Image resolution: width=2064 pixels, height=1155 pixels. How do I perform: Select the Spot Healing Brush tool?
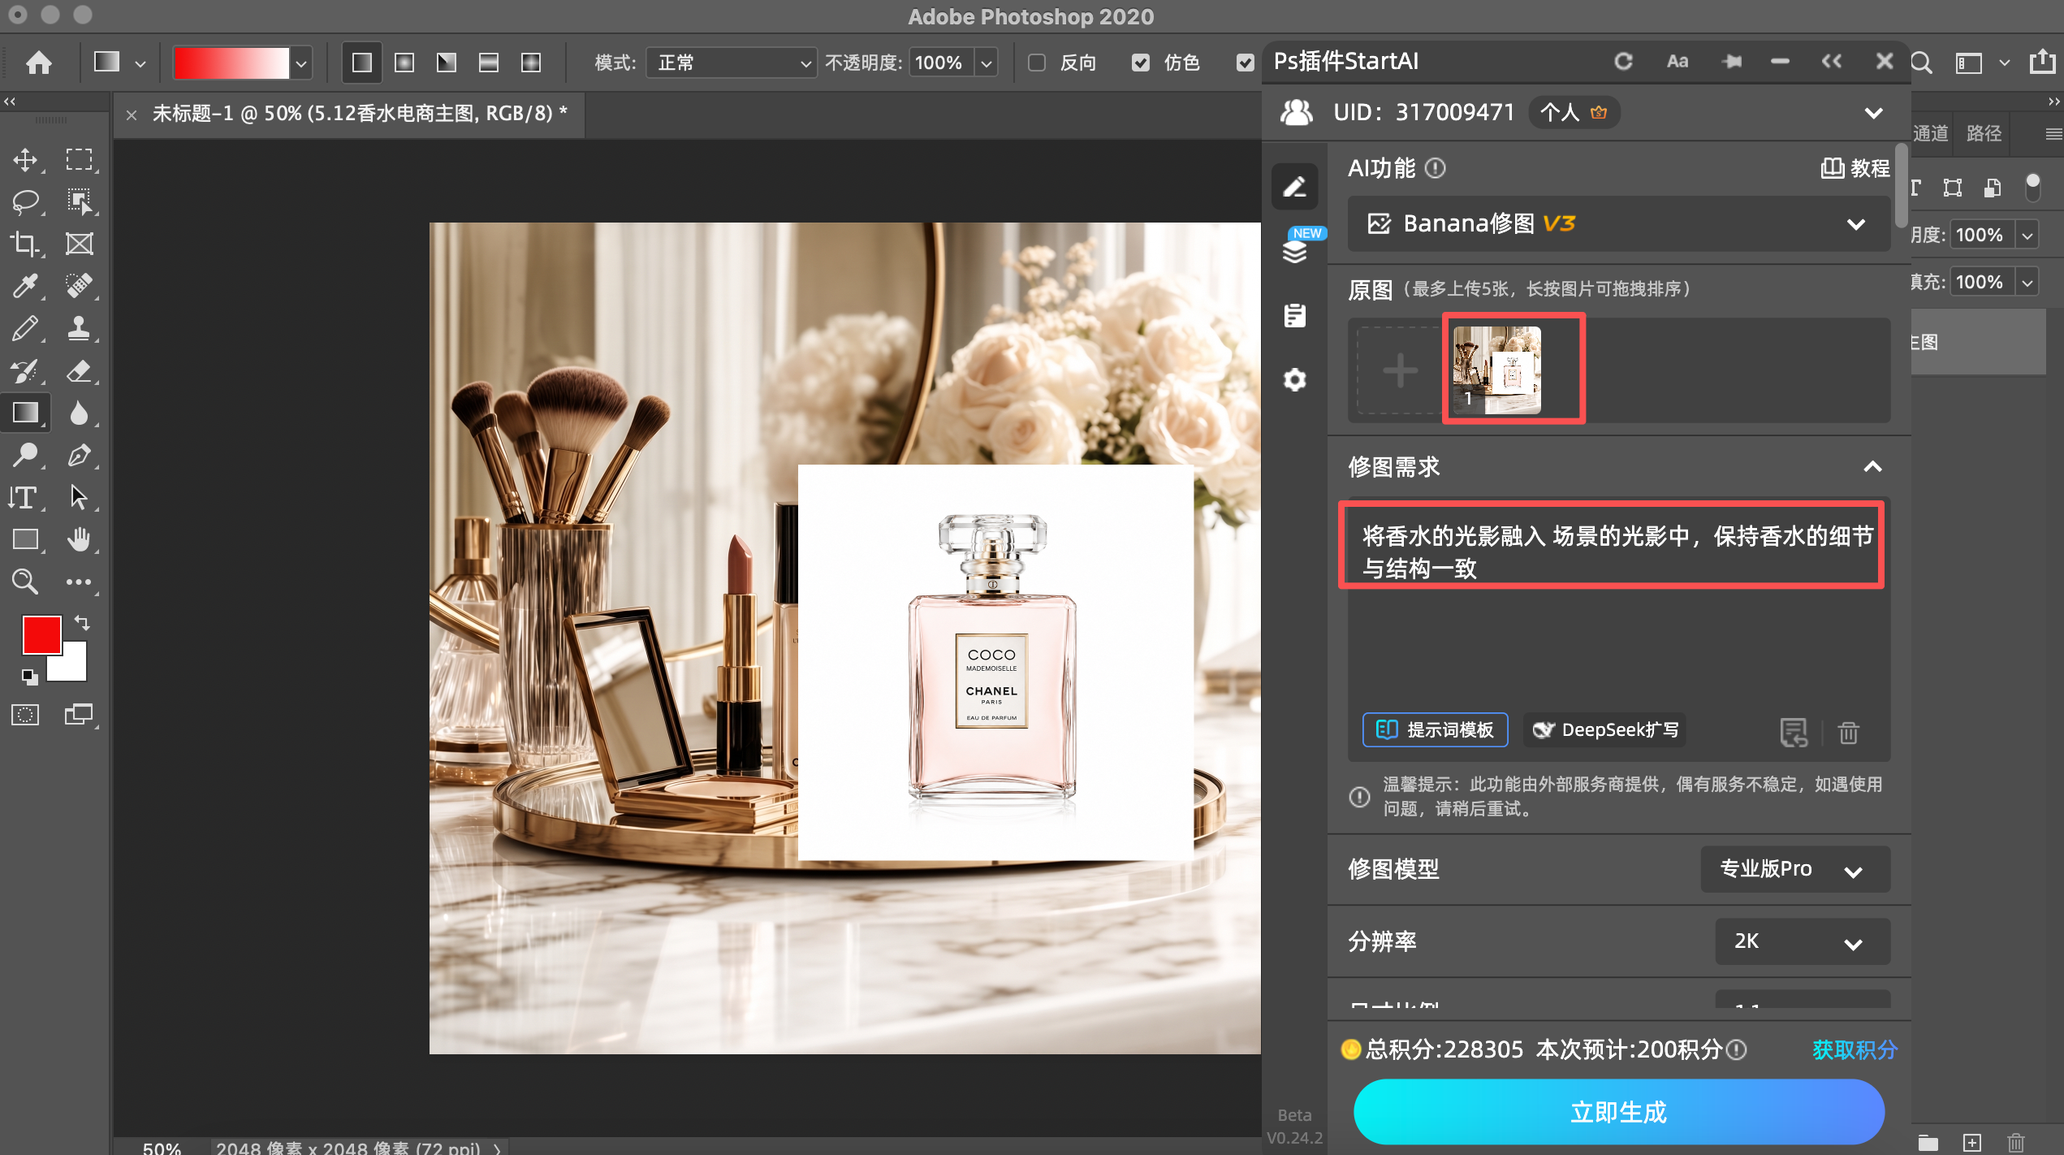[79, 286]
